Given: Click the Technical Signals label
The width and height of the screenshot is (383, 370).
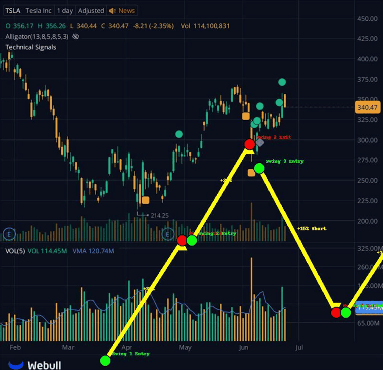Looking at the screenshot, I should coord(31,47).
